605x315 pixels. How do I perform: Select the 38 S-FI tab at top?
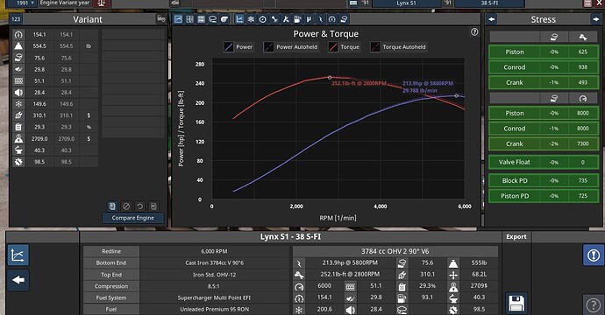pos(489,3)
